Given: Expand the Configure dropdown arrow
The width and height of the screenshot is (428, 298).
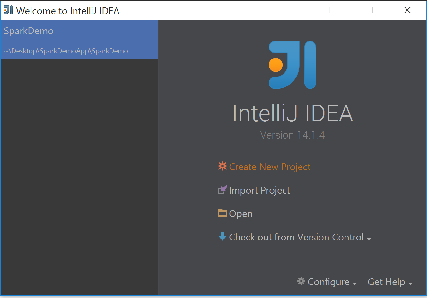Looking at the screenshot, I should [x=354, y=284].
